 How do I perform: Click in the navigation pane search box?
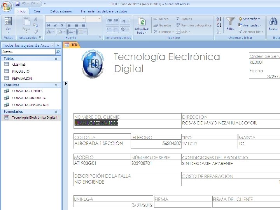28,52
